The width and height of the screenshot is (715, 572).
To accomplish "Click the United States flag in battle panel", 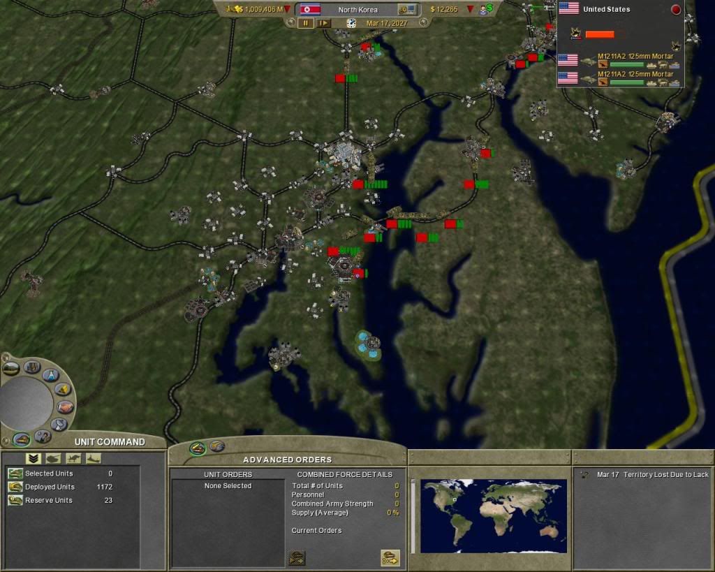I will [568, 8].
